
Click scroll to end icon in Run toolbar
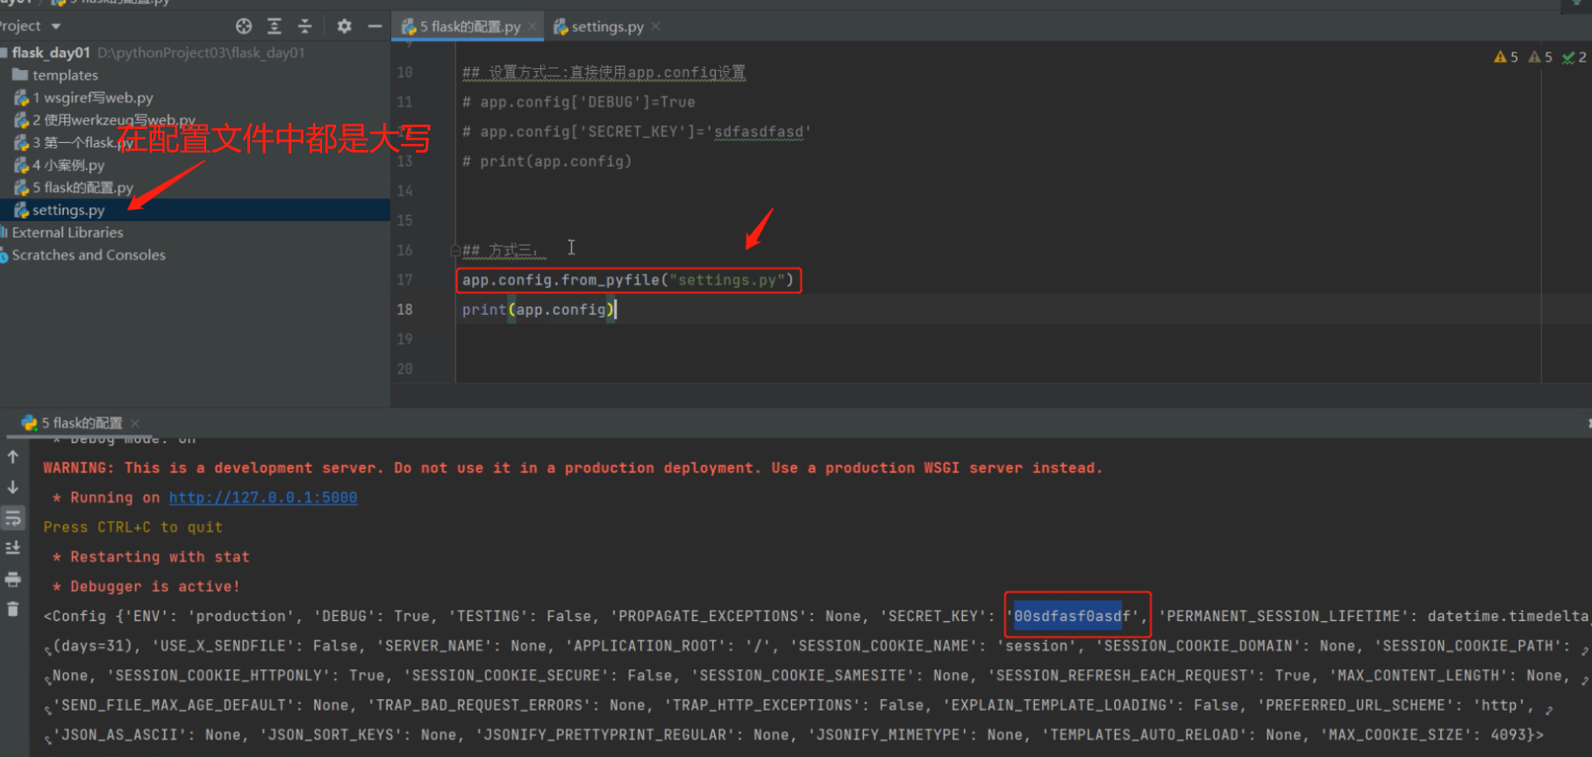pyautogui.click(x=13, y=548)
